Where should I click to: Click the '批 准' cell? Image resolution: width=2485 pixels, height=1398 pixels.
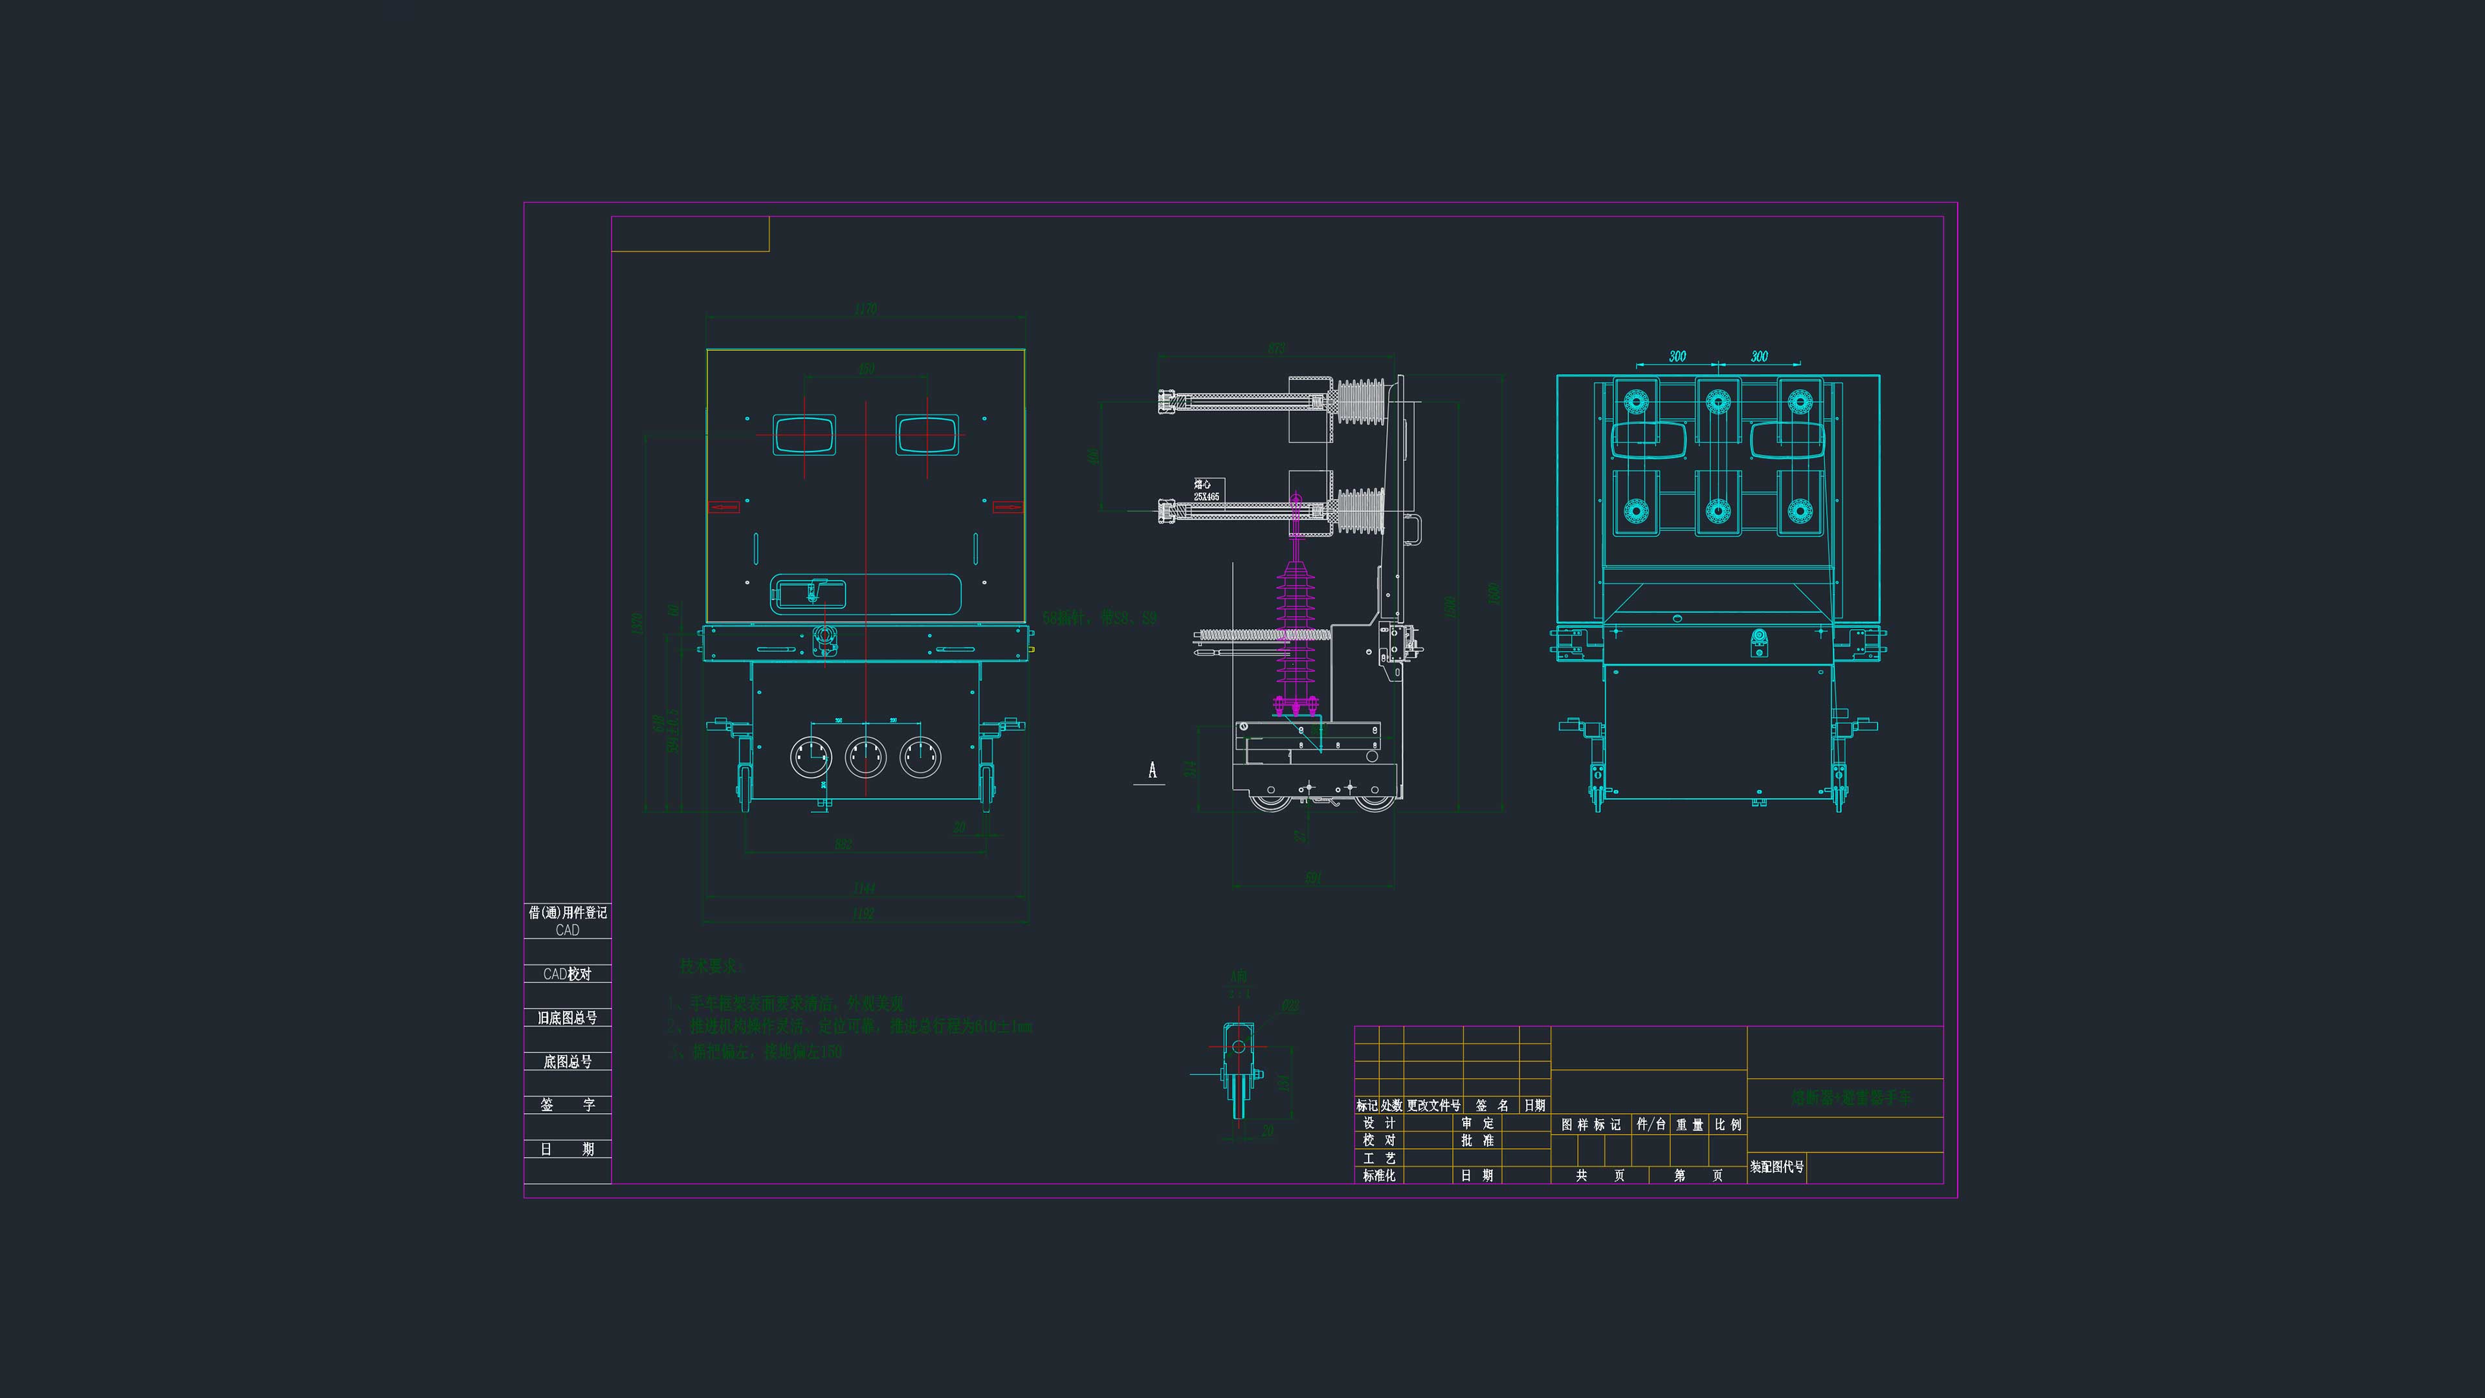click(1477, 1140)
